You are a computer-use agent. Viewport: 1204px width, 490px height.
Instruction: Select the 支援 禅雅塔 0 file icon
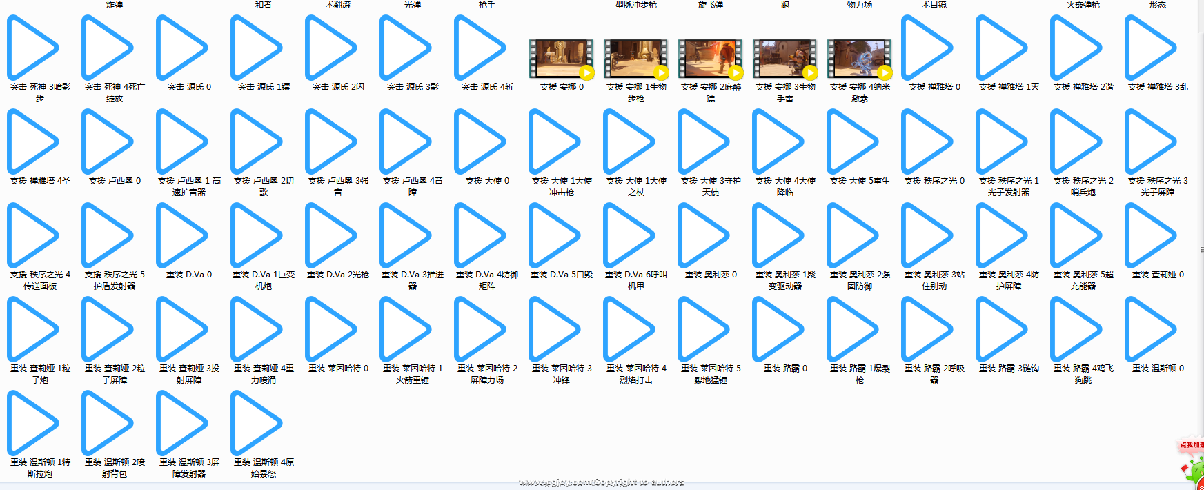927,48
